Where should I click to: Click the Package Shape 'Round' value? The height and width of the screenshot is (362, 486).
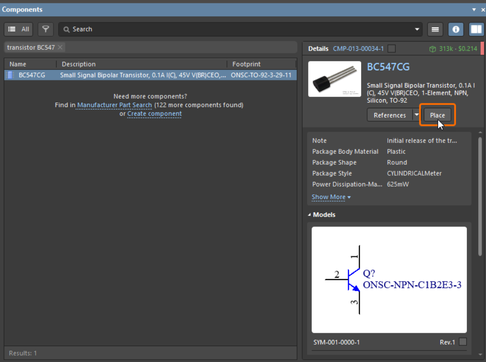pyautogui.click(x=397, y=162)
